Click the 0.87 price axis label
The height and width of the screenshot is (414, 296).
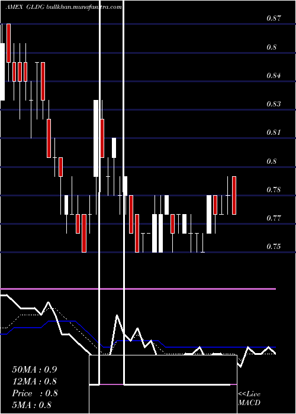click(274, 18)
